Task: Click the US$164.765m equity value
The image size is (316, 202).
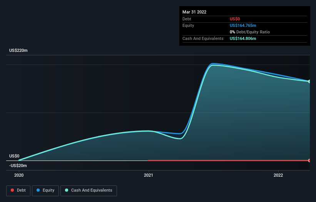Action: click(x=243, y=25)
